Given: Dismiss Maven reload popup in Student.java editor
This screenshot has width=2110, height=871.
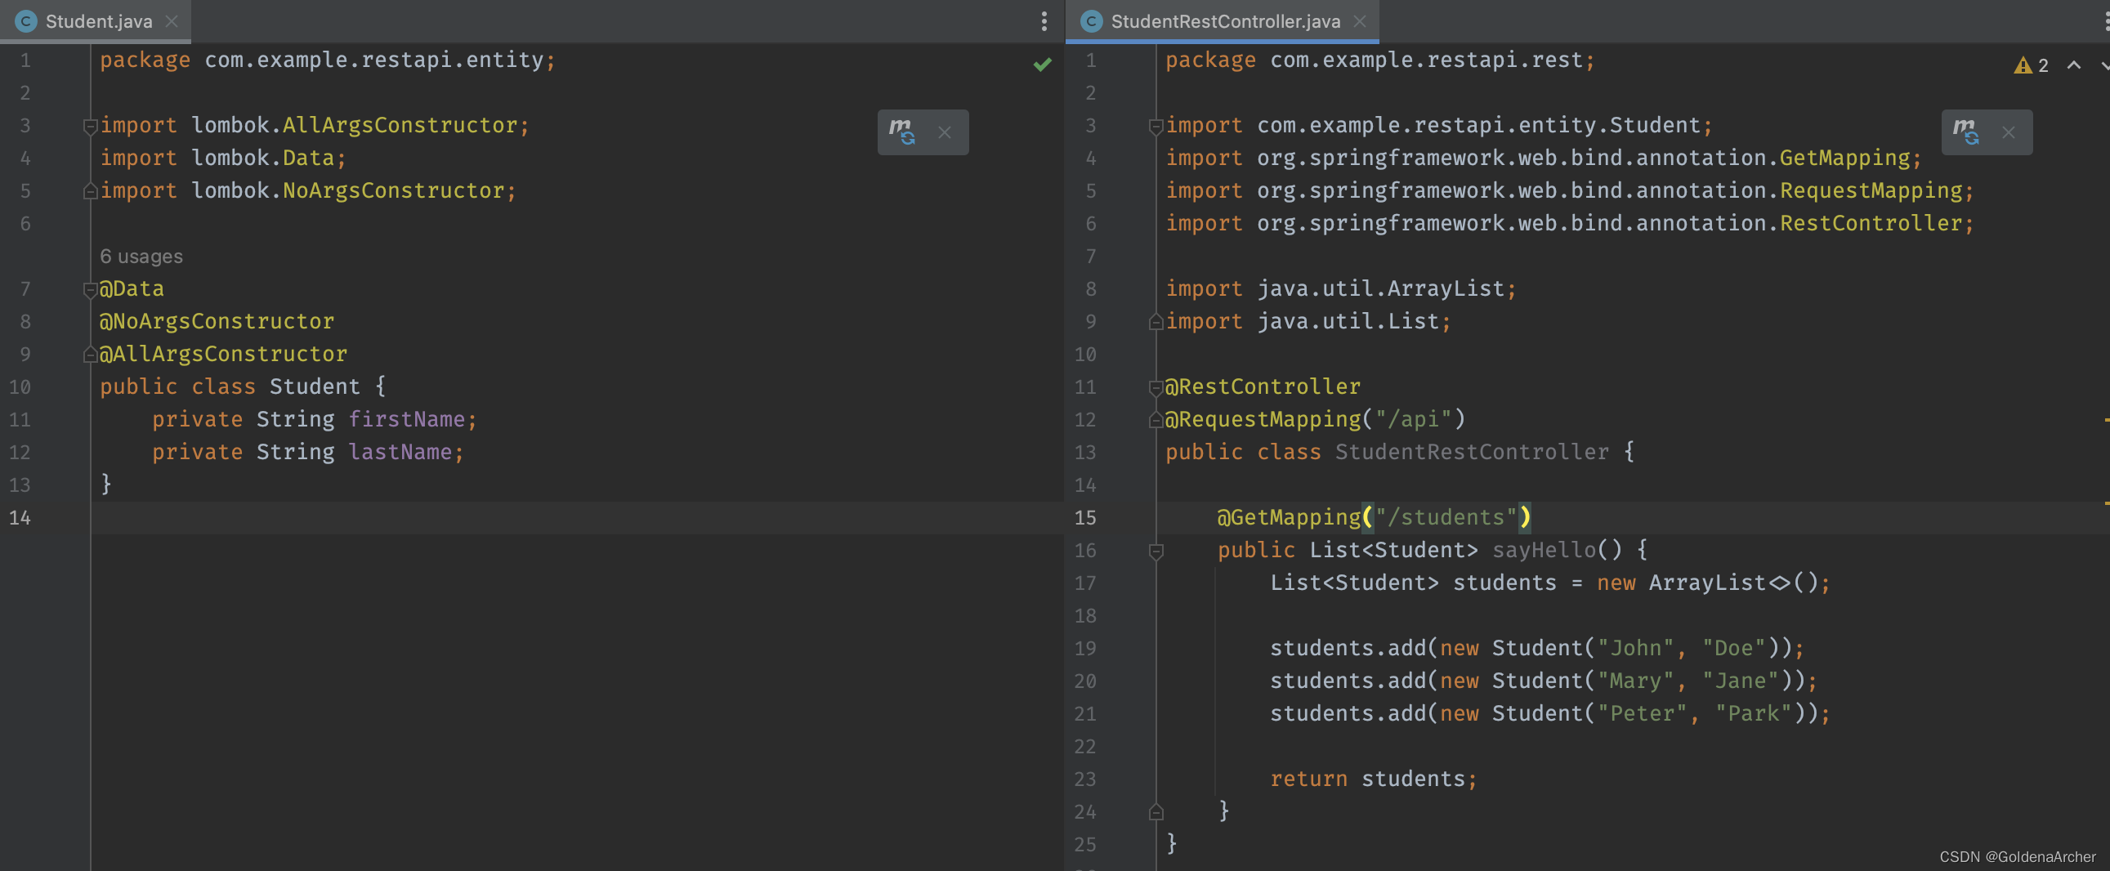Looking at the screenshot, I should 945,132.
